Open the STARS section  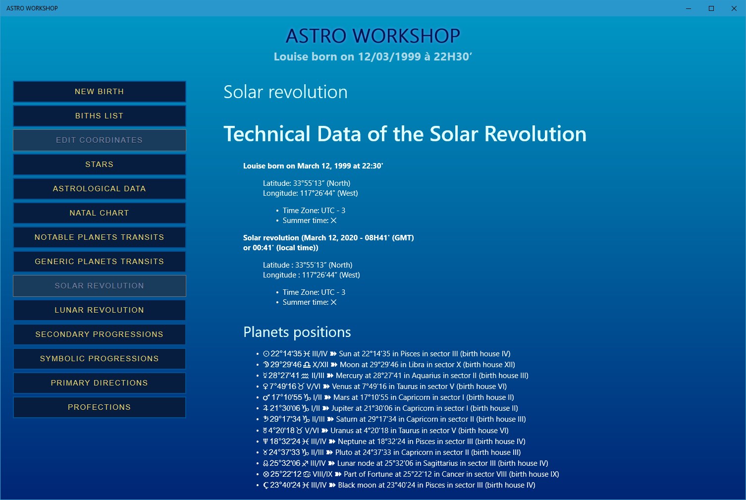point(100,165)
